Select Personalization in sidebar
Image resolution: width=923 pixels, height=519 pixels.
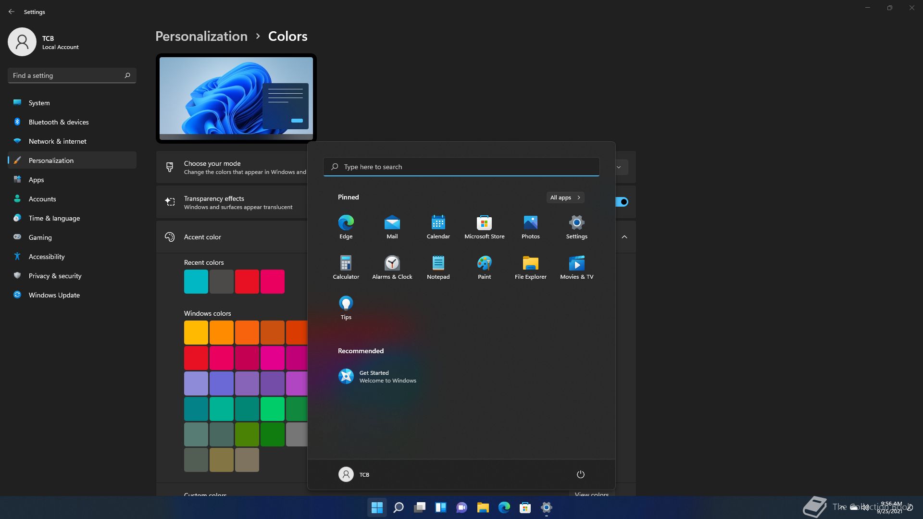72,161
